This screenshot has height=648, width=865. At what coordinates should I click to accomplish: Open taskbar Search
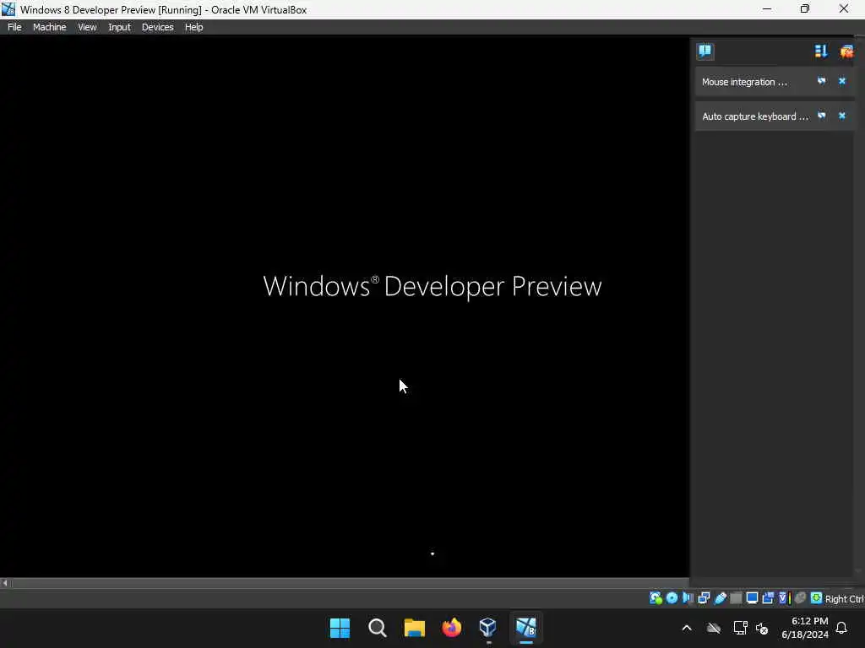tap(378, 628)
